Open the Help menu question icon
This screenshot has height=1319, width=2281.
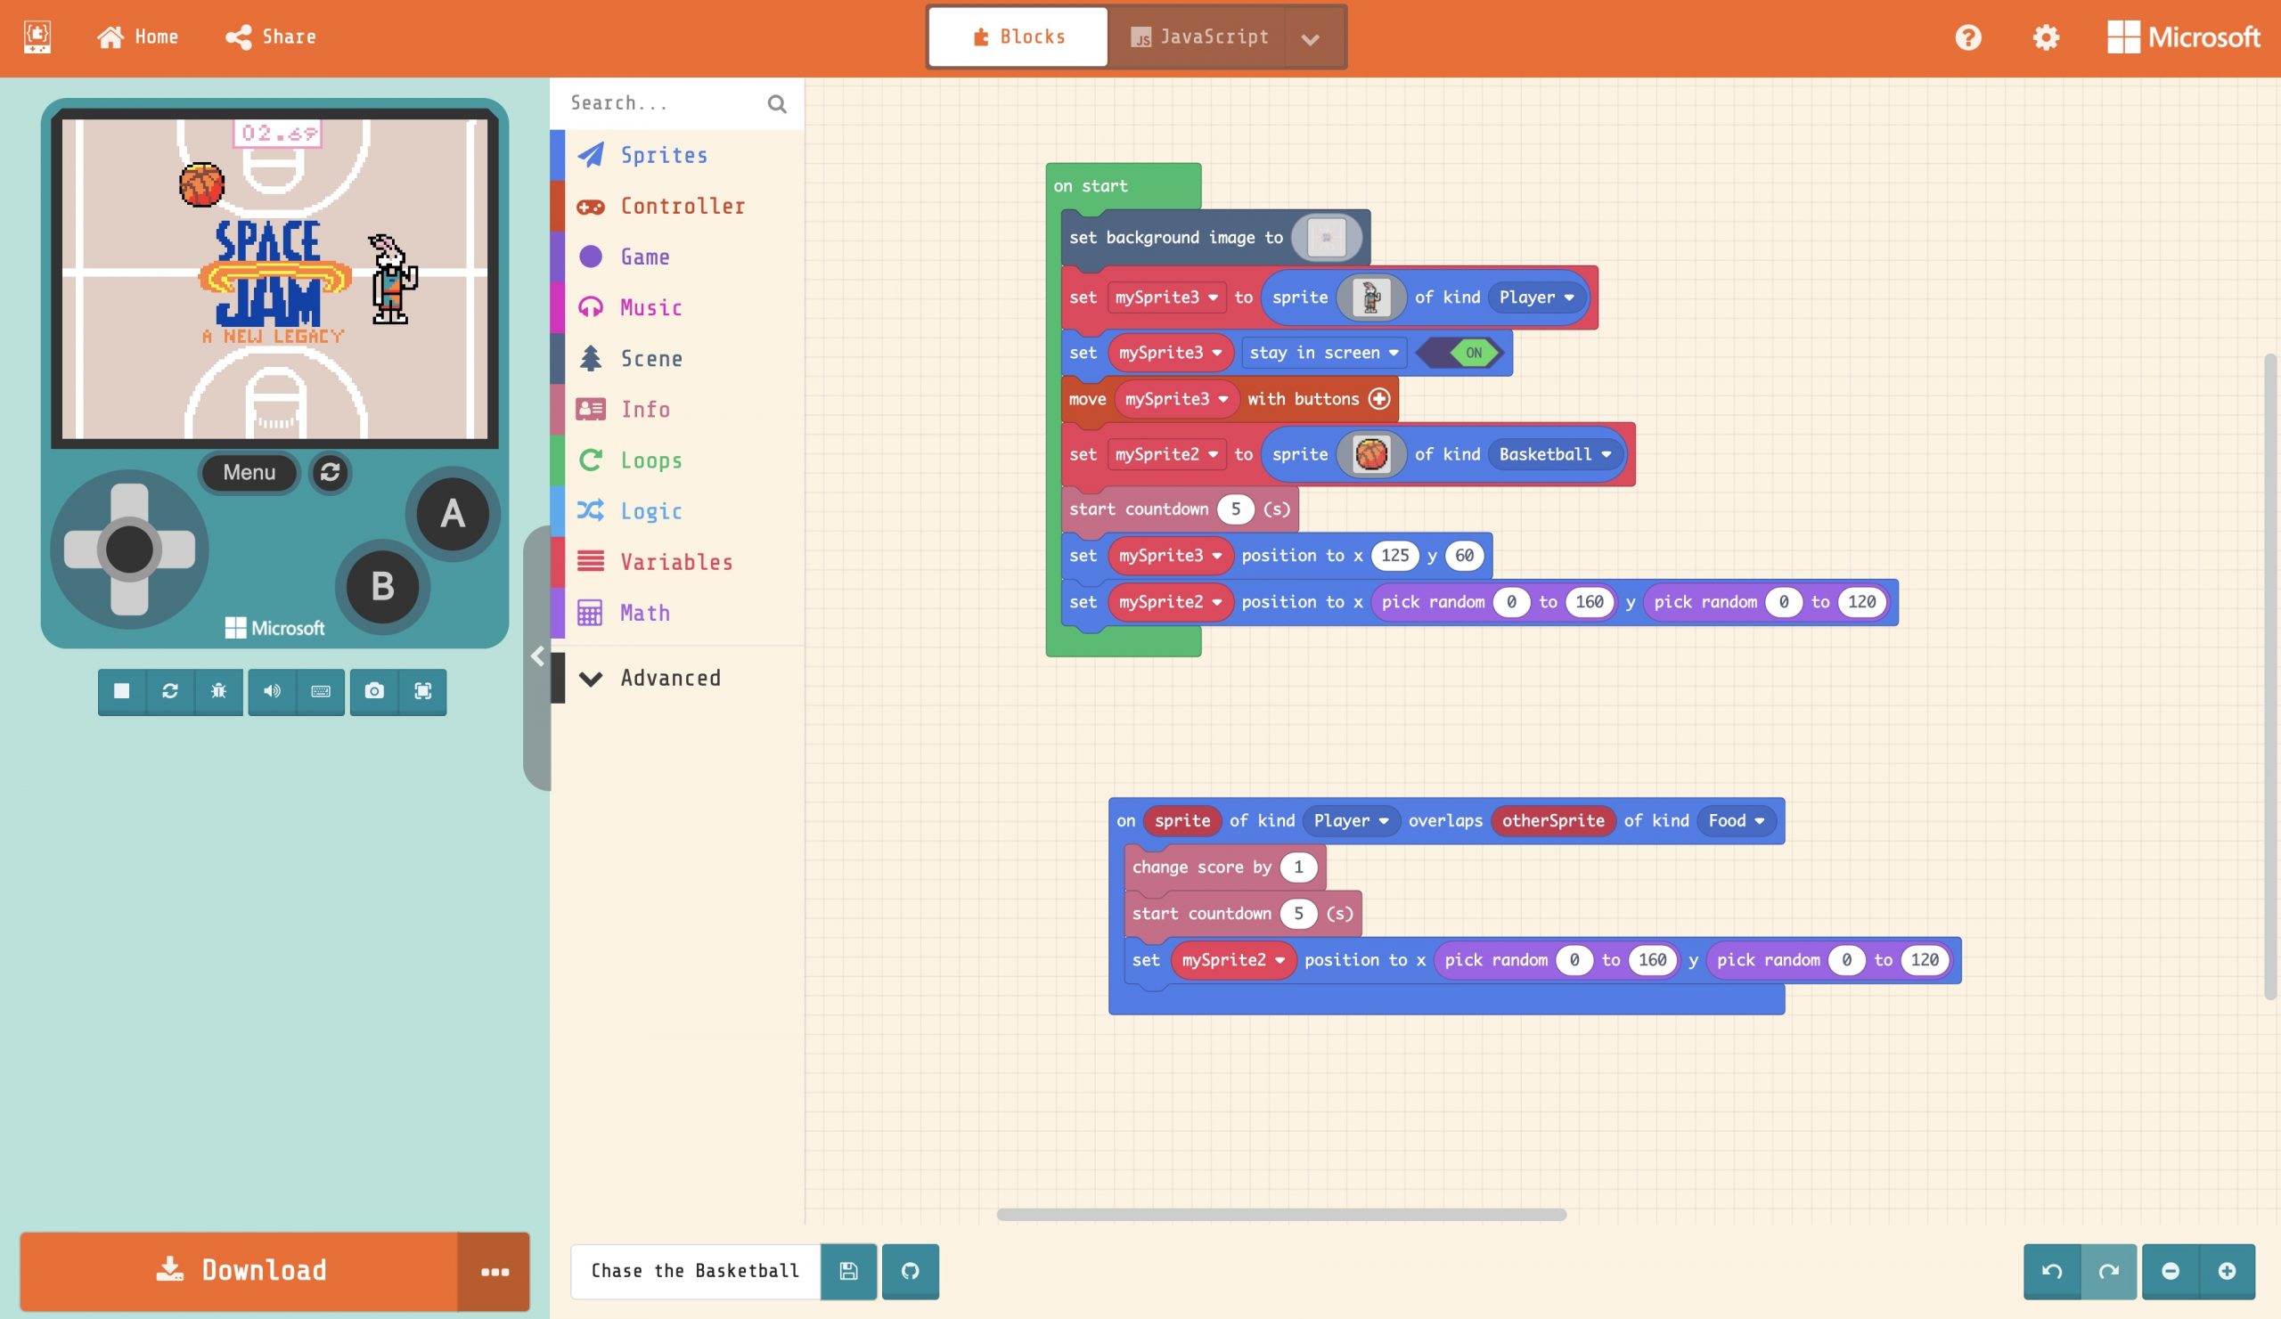pyautogui.click(x=1968, y=37)
